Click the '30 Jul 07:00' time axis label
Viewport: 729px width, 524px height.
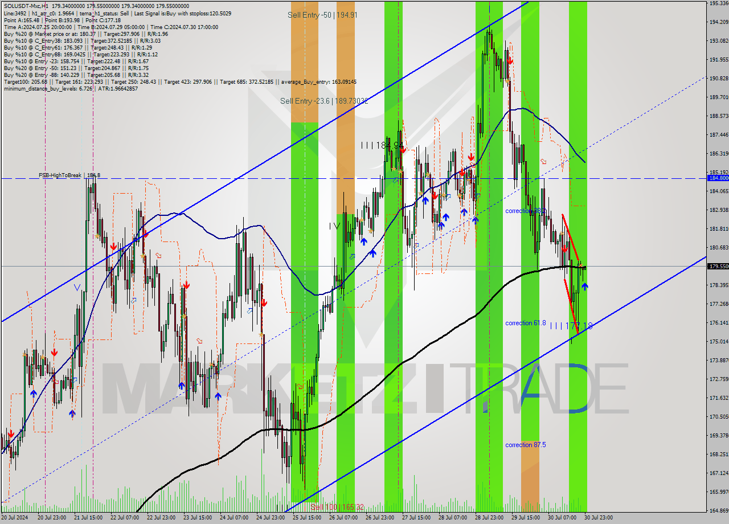point(562,518)
